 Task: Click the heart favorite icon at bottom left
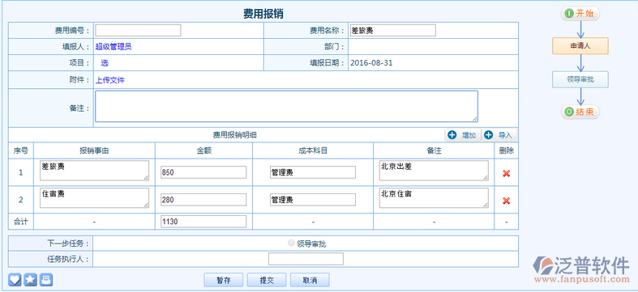[15, 280]
